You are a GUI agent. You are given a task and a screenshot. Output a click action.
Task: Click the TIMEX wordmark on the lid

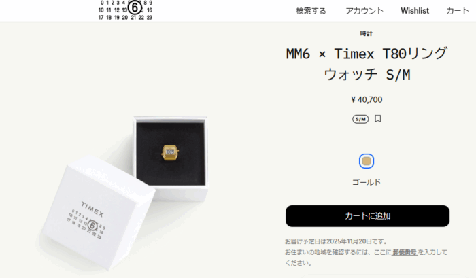pyautogui.click(x=92, y=209)
